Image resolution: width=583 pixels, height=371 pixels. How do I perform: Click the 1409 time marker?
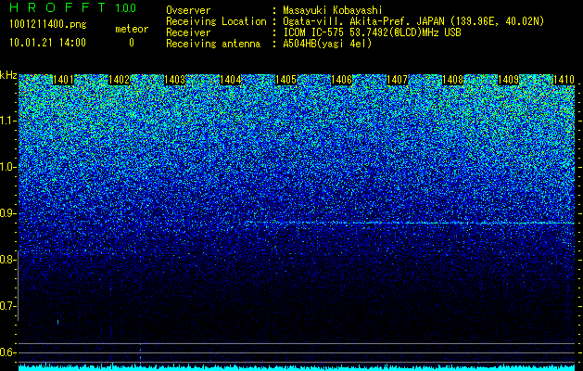click(x=508, y=80)
